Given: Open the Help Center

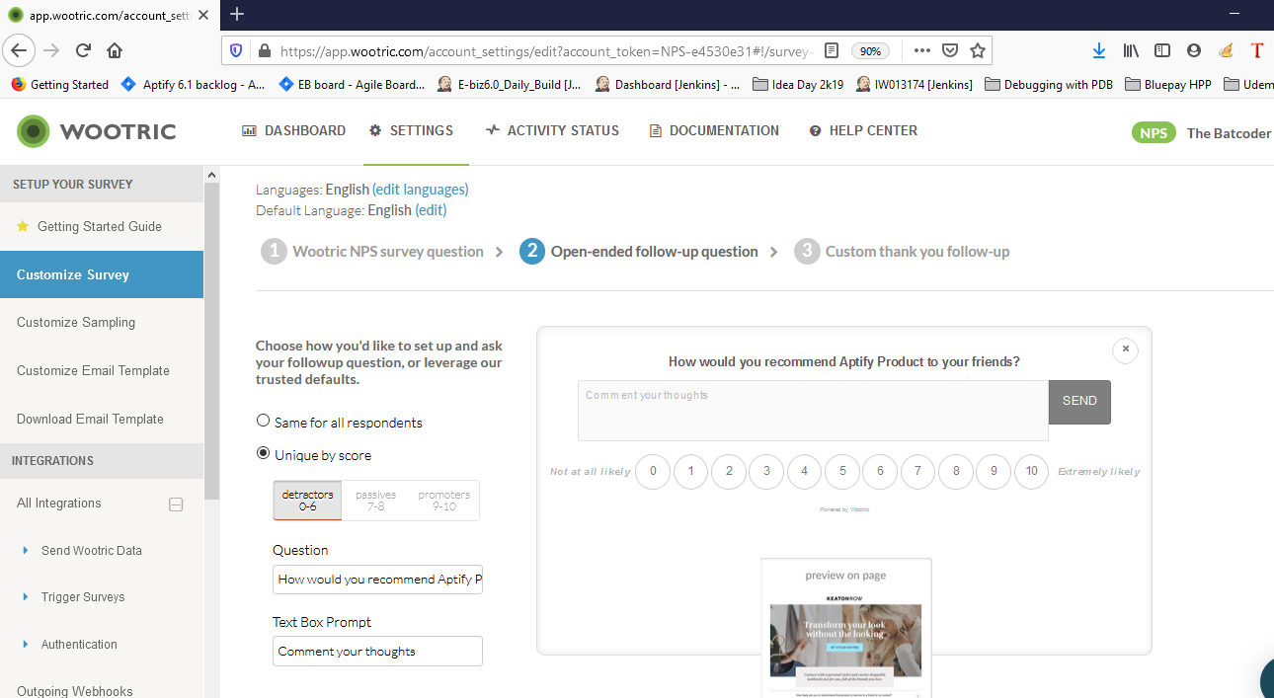Looking at the screenshot, I should [x=863, y=130].
